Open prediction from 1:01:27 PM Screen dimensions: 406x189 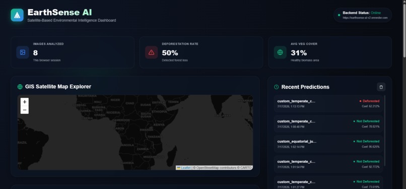point(328,182)
